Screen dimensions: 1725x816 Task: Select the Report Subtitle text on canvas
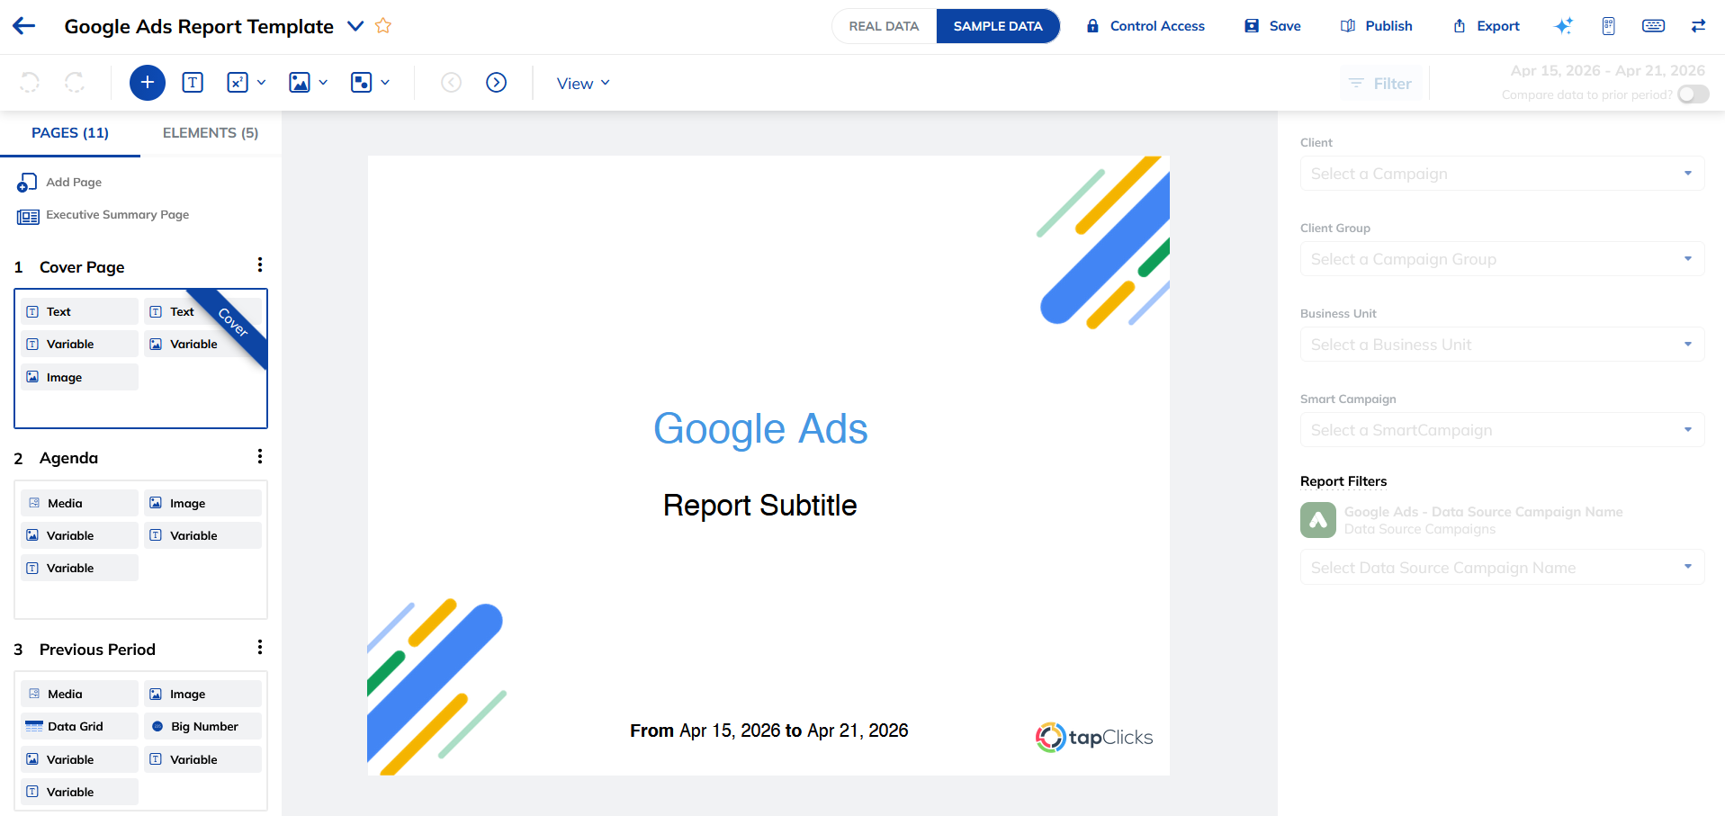click(759, 506)
